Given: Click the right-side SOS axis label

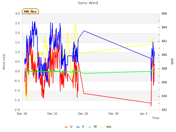Looking at the screenshot, I should pyautogui.click(x=172, y=62).
